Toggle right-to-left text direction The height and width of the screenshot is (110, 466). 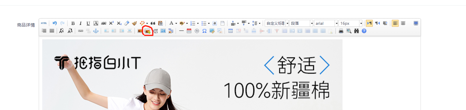pos(377,23)
